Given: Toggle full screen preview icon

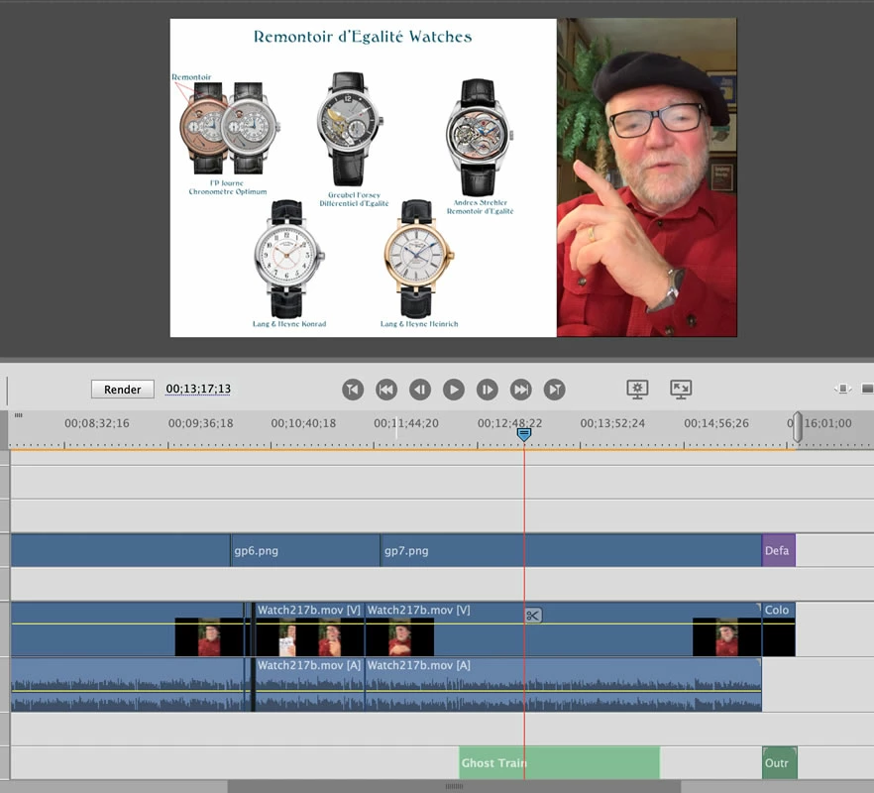Looking at the screenshot, I should coord(681,389).
